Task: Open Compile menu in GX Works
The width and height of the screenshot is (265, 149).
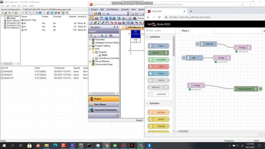Action: coord(125,10)
